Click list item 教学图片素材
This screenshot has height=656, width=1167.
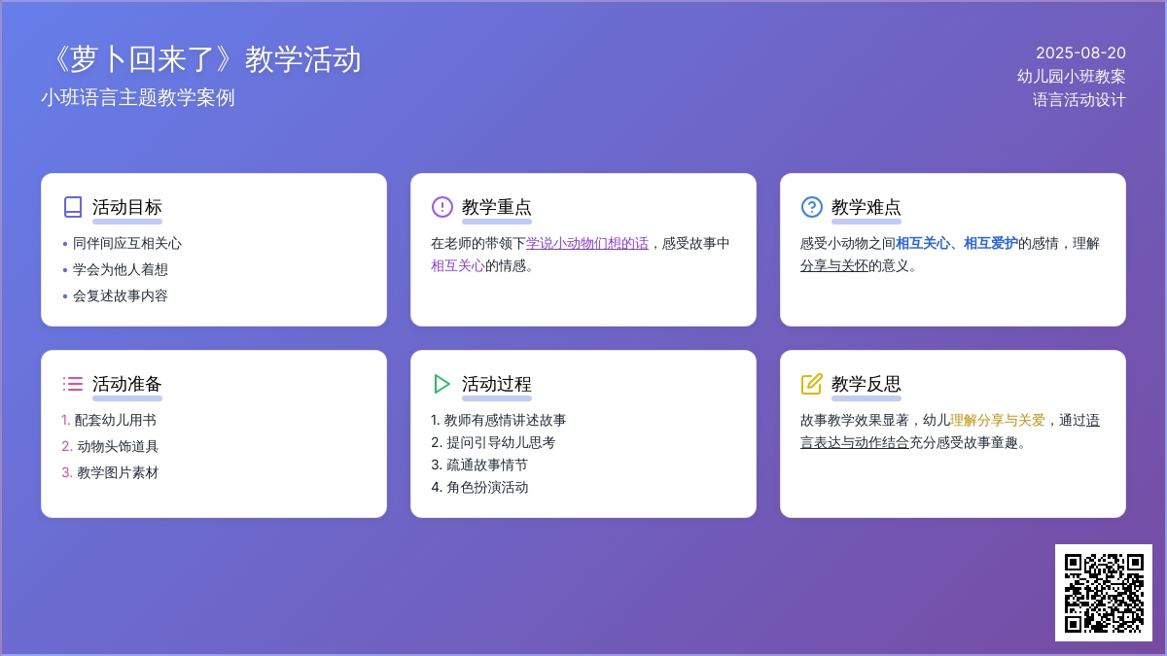(x=118, y=472)
